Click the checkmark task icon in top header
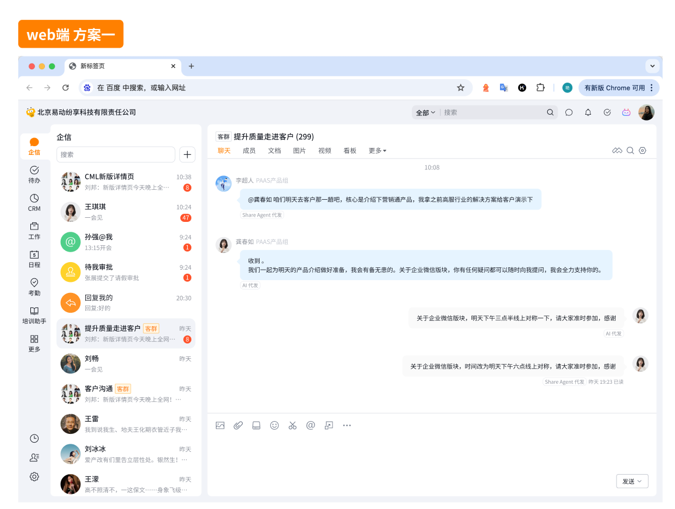This screenshot has height=509, width=675. [607, 112]
